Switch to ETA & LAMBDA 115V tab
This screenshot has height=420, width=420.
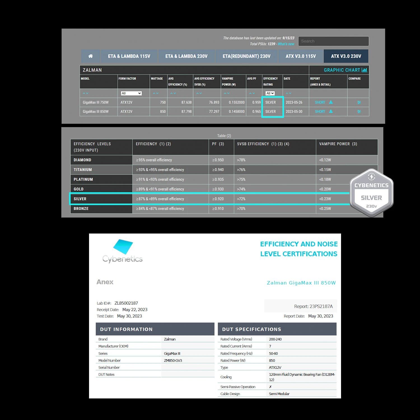coord(129,56)
